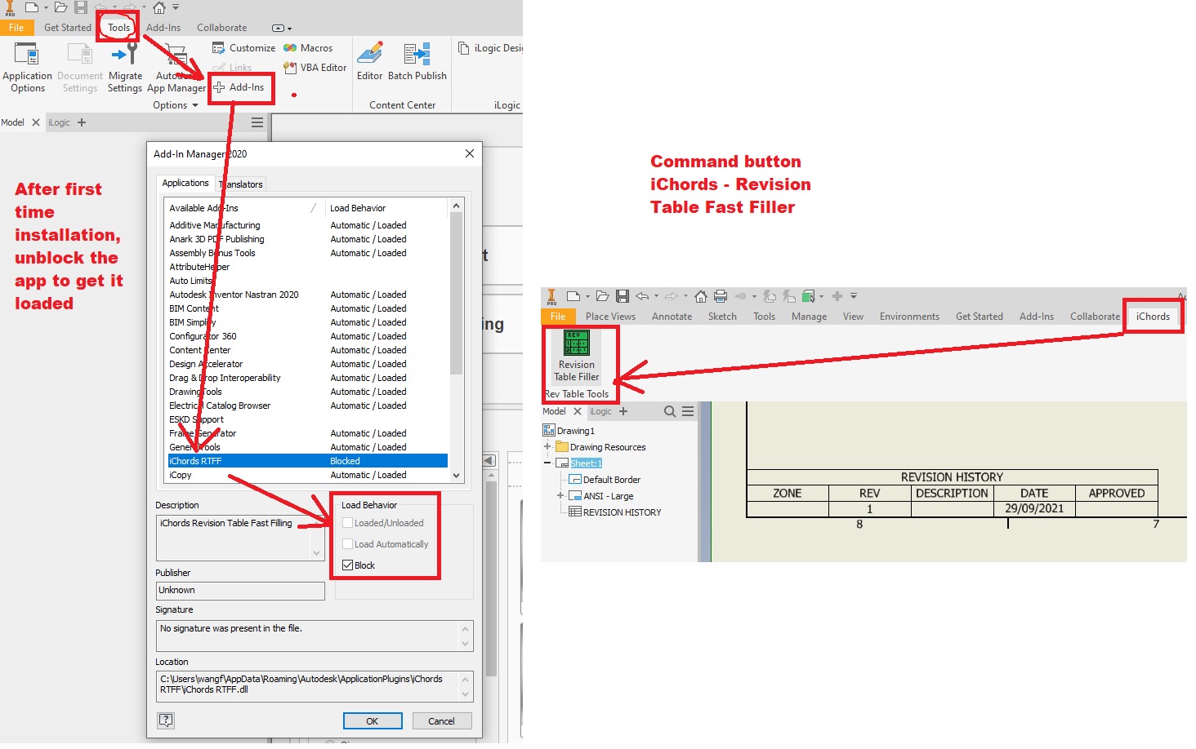Click Undo in the drawing window toolbar

point(642,296)
